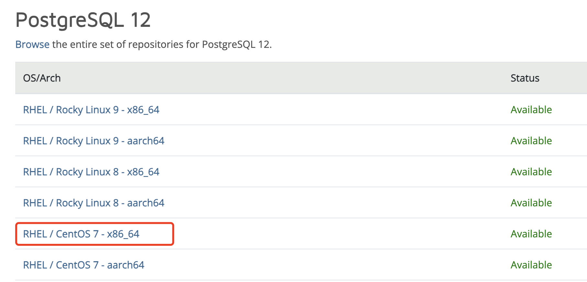Viewport: 587px width, 282px height.
Task: Select RHEL / Rocky Linux 8 x86_64 repository
Action: (91, 172)
